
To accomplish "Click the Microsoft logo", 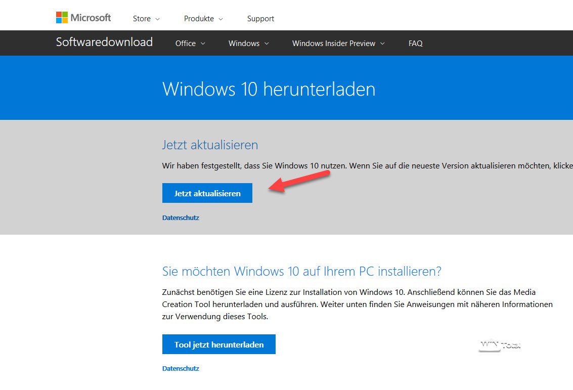I will click(83, 18).
